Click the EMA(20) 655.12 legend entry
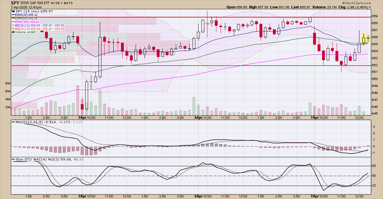383x199 pixels. click(26, 15)
